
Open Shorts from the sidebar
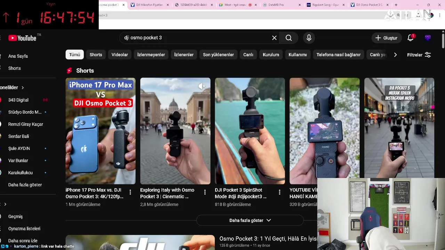(15, 68)
